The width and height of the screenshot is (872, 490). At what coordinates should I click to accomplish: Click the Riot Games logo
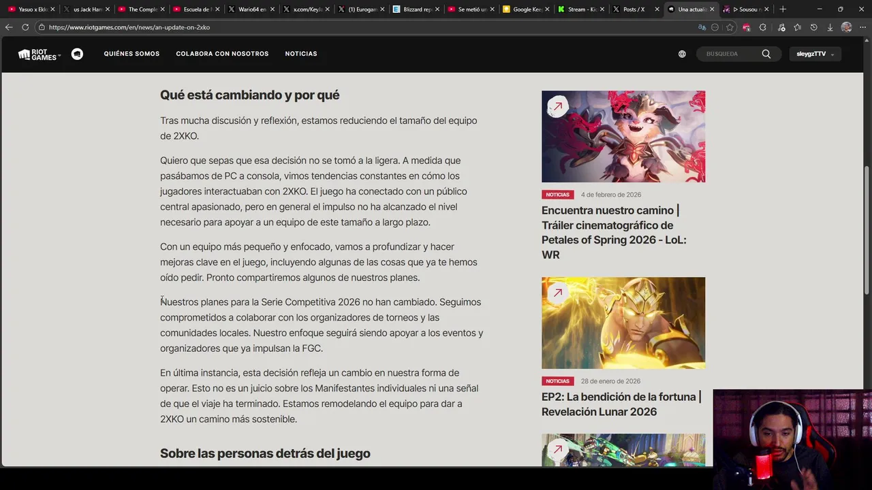tap(37, 54)
